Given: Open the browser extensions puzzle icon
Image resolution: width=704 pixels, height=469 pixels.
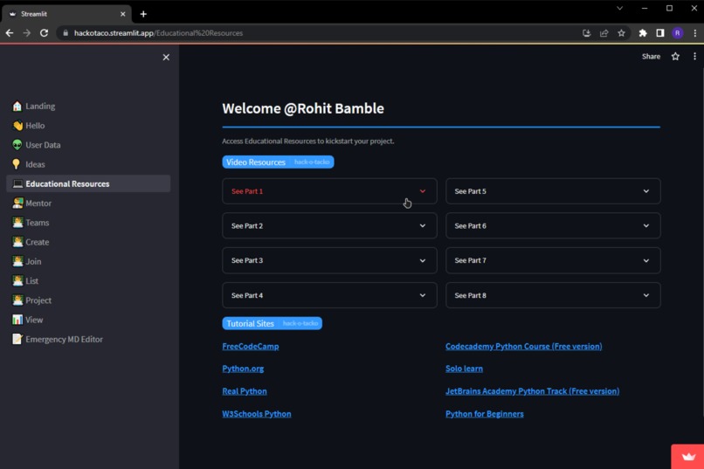Looking at the screenshot, I should [643, 33].
